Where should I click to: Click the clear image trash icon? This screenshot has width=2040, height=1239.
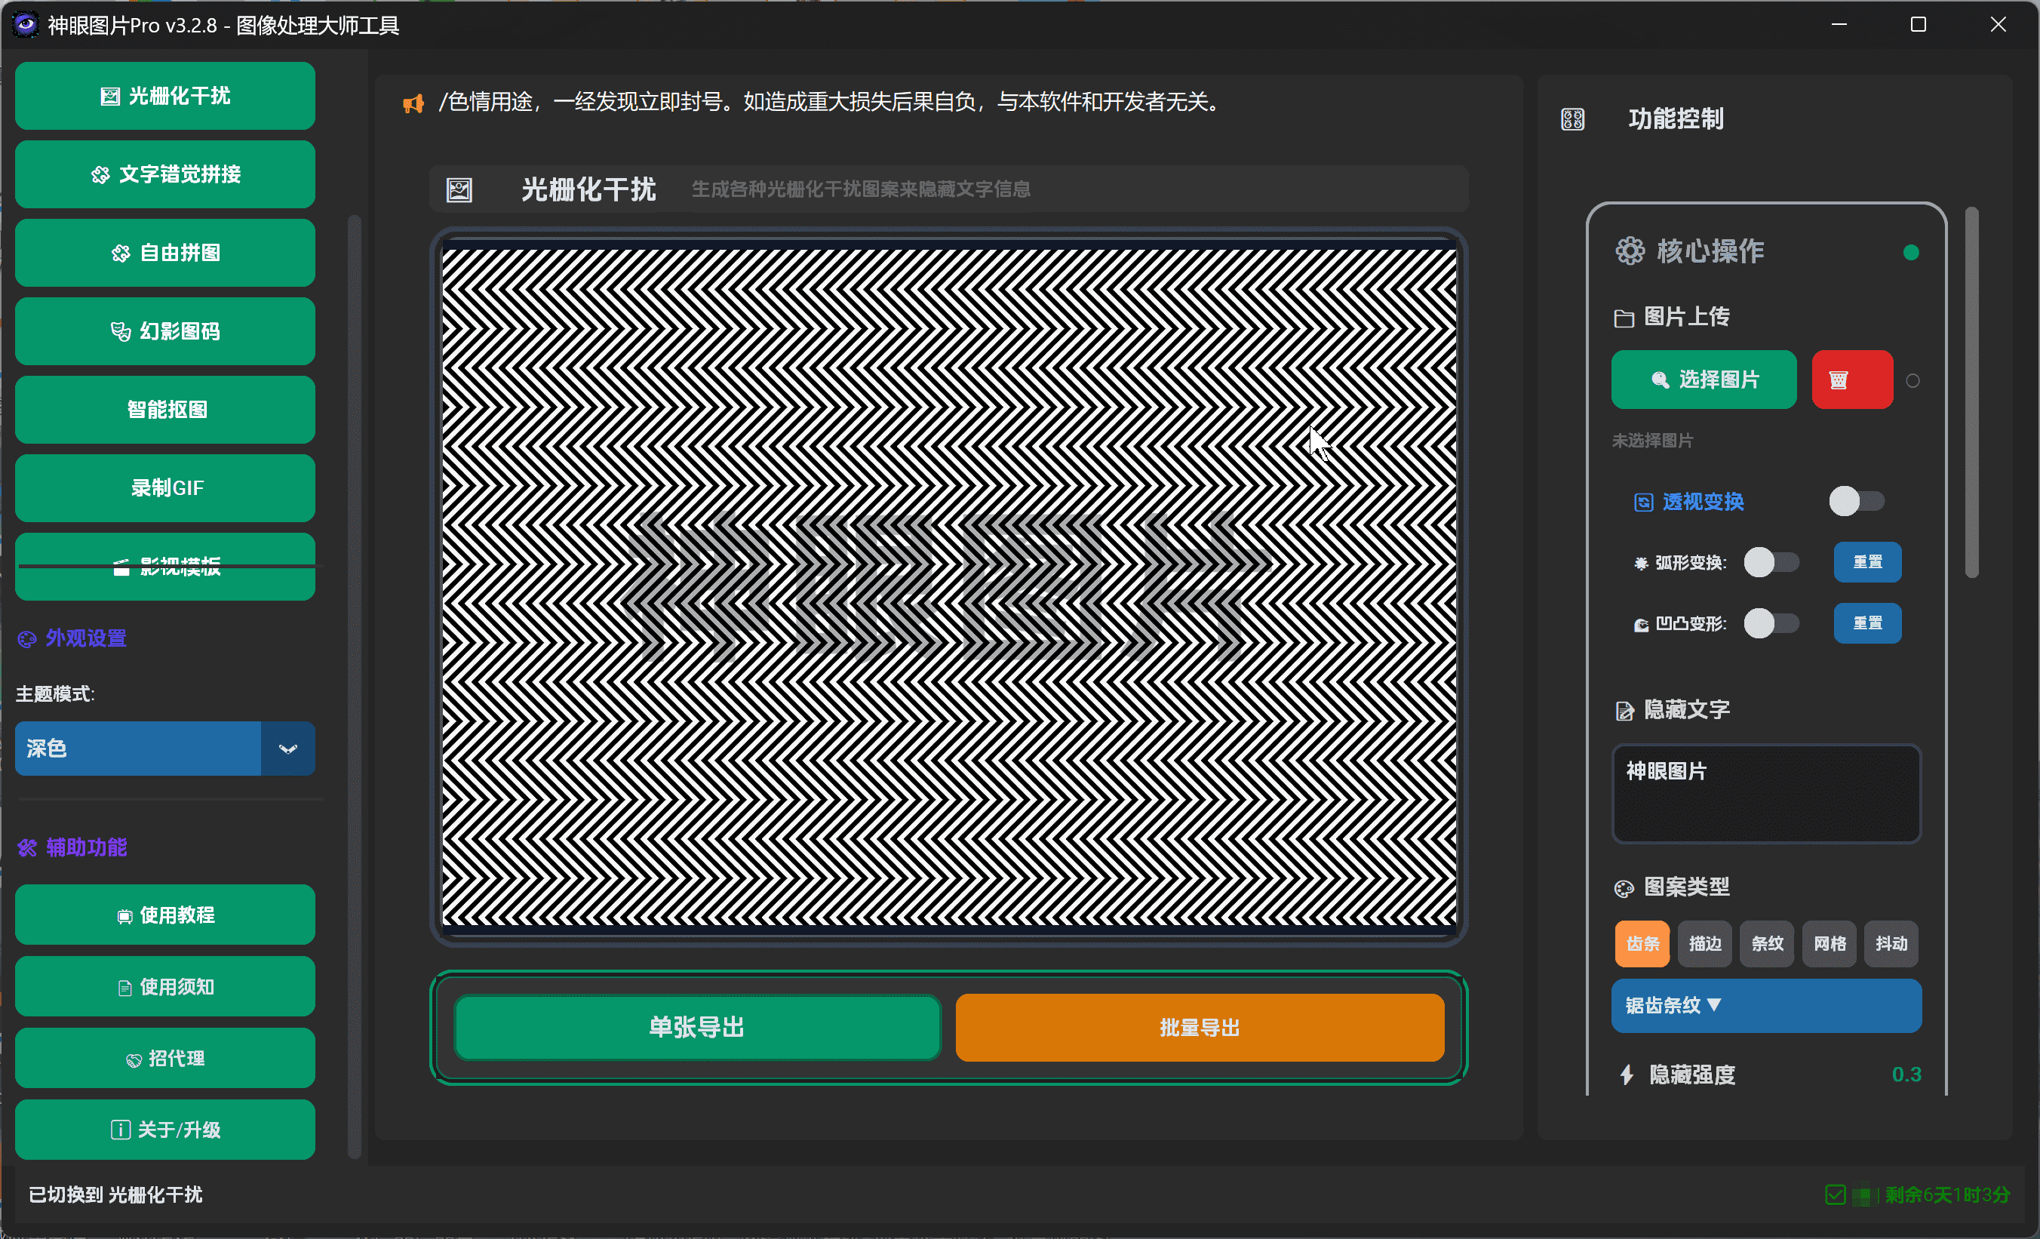(x=1851, y=380)
